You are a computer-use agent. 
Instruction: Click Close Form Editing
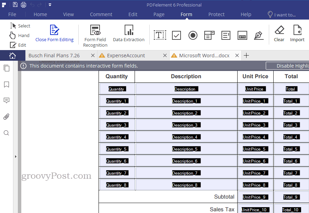(54, 33)
